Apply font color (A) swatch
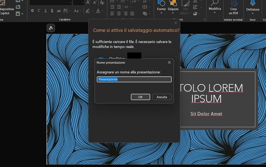 pos(98,11)
